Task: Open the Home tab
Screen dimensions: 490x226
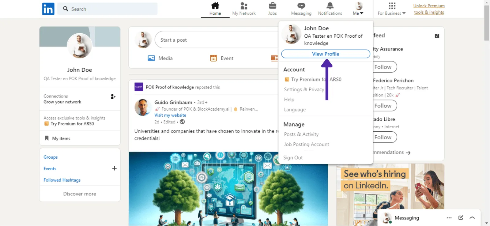Action: click(215, 9)
